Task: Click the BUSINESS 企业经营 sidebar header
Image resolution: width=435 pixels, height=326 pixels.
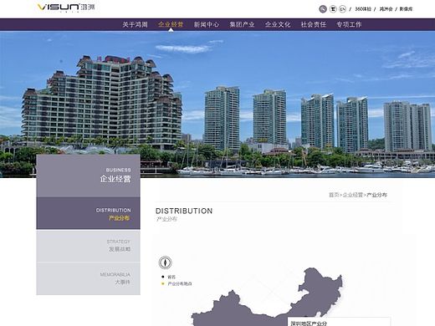Action: click(x=88, y=176)
